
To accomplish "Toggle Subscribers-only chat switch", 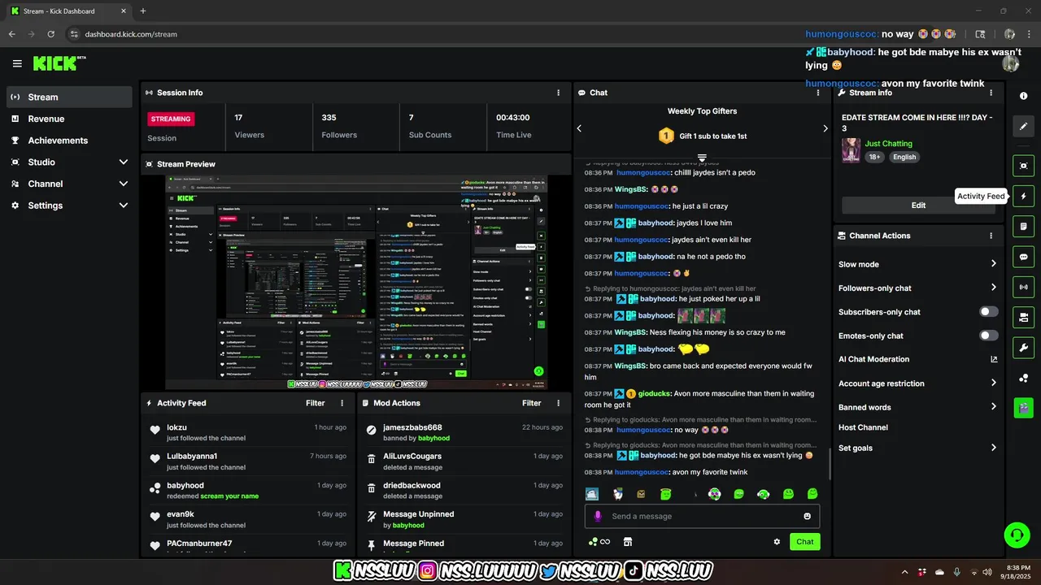I will click(x=989, y=312).
